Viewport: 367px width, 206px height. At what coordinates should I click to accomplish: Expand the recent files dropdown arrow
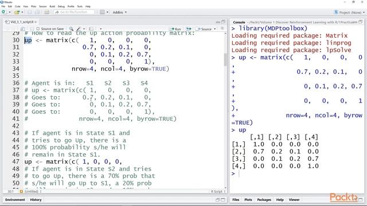click(22, 12)
